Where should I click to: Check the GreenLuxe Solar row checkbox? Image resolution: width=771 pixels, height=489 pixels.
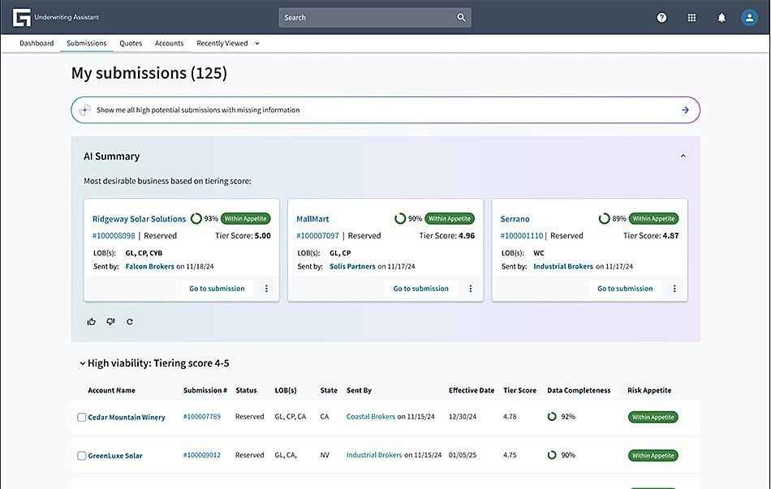point(81,456)
